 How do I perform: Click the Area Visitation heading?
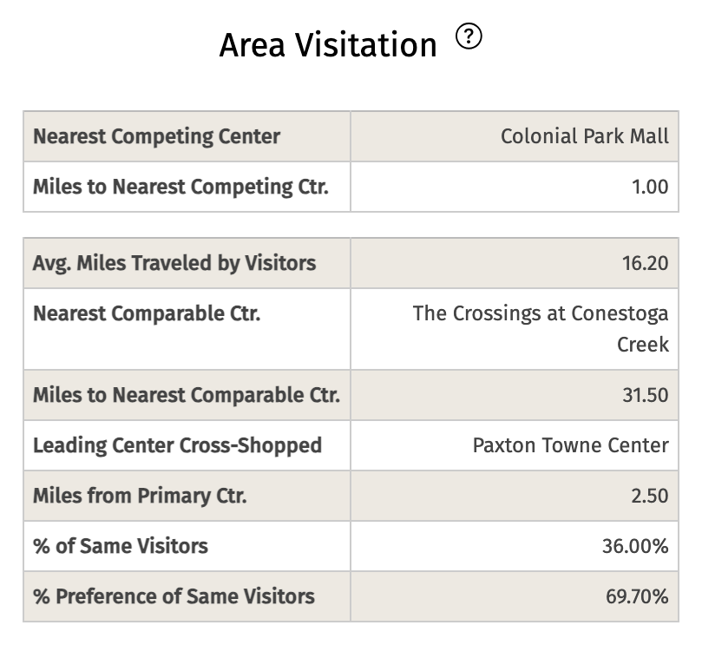tap(328, 45)
